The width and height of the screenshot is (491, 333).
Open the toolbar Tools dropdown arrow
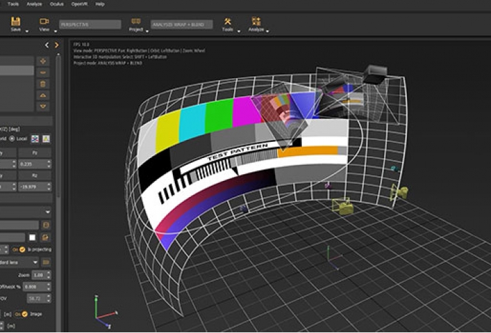239,31
